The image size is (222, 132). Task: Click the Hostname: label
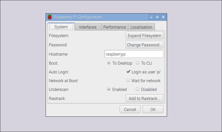coord(59,54)
